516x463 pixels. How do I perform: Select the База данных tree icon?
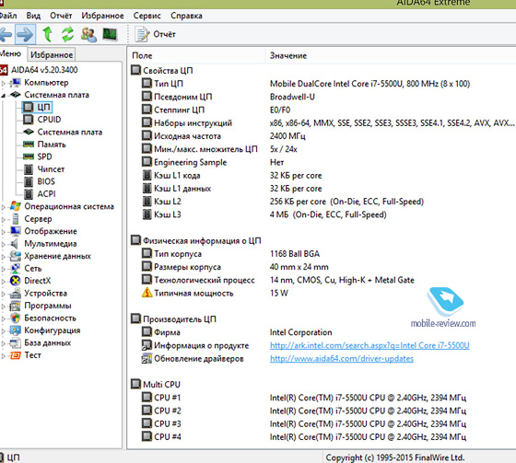pos(15,343)
